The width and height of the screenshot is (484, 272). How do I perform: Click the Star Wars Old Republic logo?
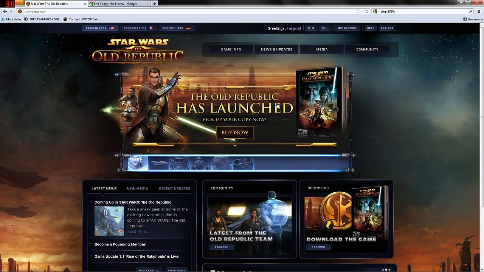(x=138, y=51)
